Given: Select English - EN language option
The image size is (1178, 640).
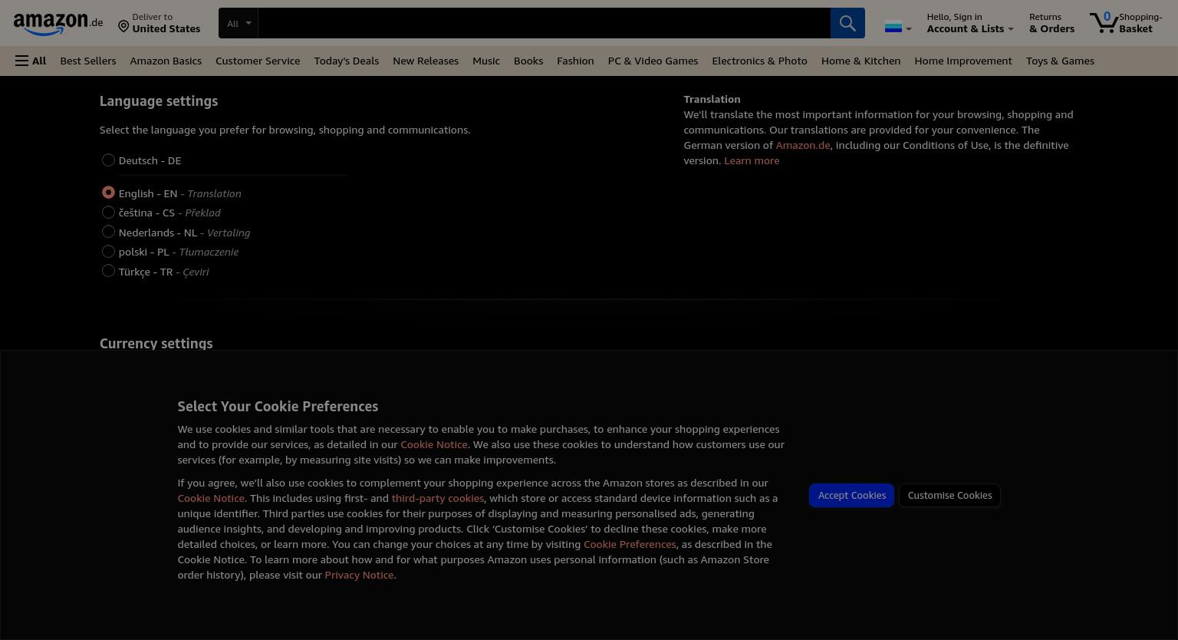Looking at the screenshot, I should point(108,192).
